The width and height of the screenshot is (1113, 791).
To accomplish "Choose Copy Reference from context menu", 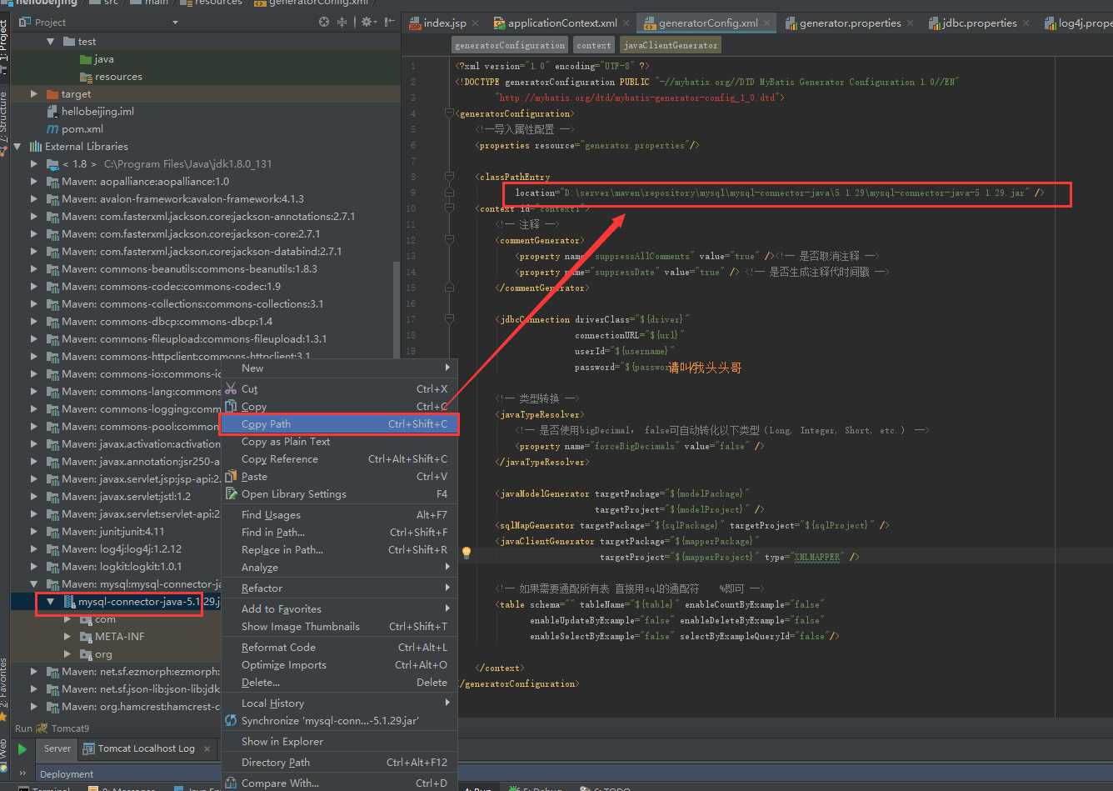I will point(339,458).
